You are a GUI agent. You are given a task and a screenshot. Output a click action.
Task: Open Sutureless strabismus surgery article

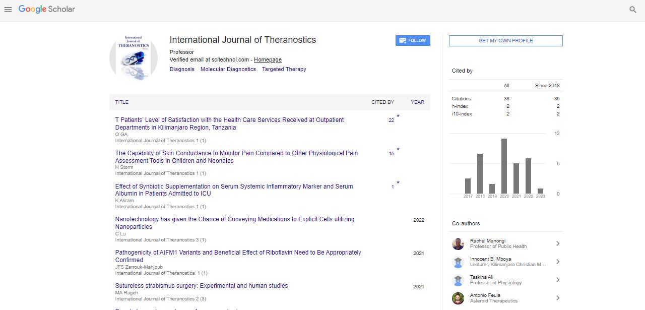(x=202, y=286)
